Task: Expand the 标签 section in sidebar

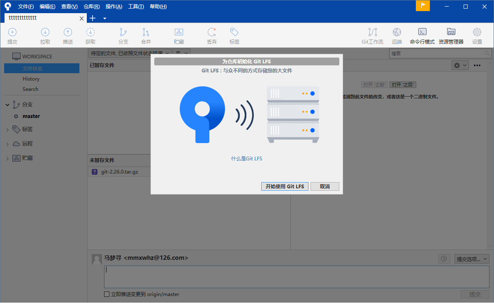Action: tap(7, 130)
